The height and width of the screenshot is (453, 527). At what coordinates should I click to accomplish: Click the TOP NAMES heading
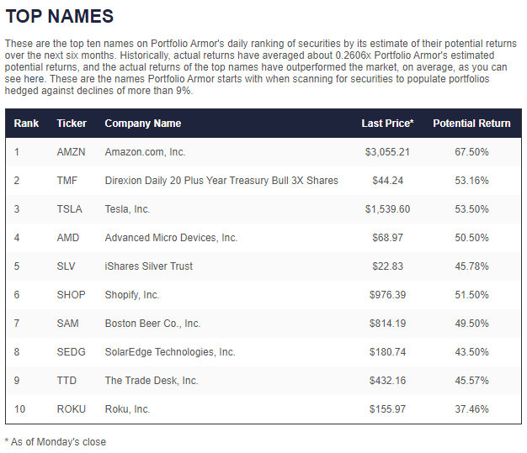click(59, 17)
